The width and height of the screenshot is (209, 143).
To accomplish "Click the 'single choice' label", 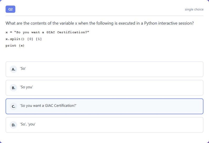I will point(194,9).
